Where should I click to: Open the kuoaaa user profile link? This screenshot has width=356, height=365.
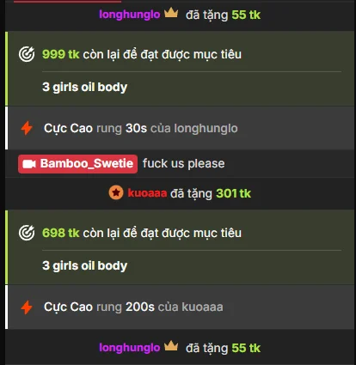(147, 193)
